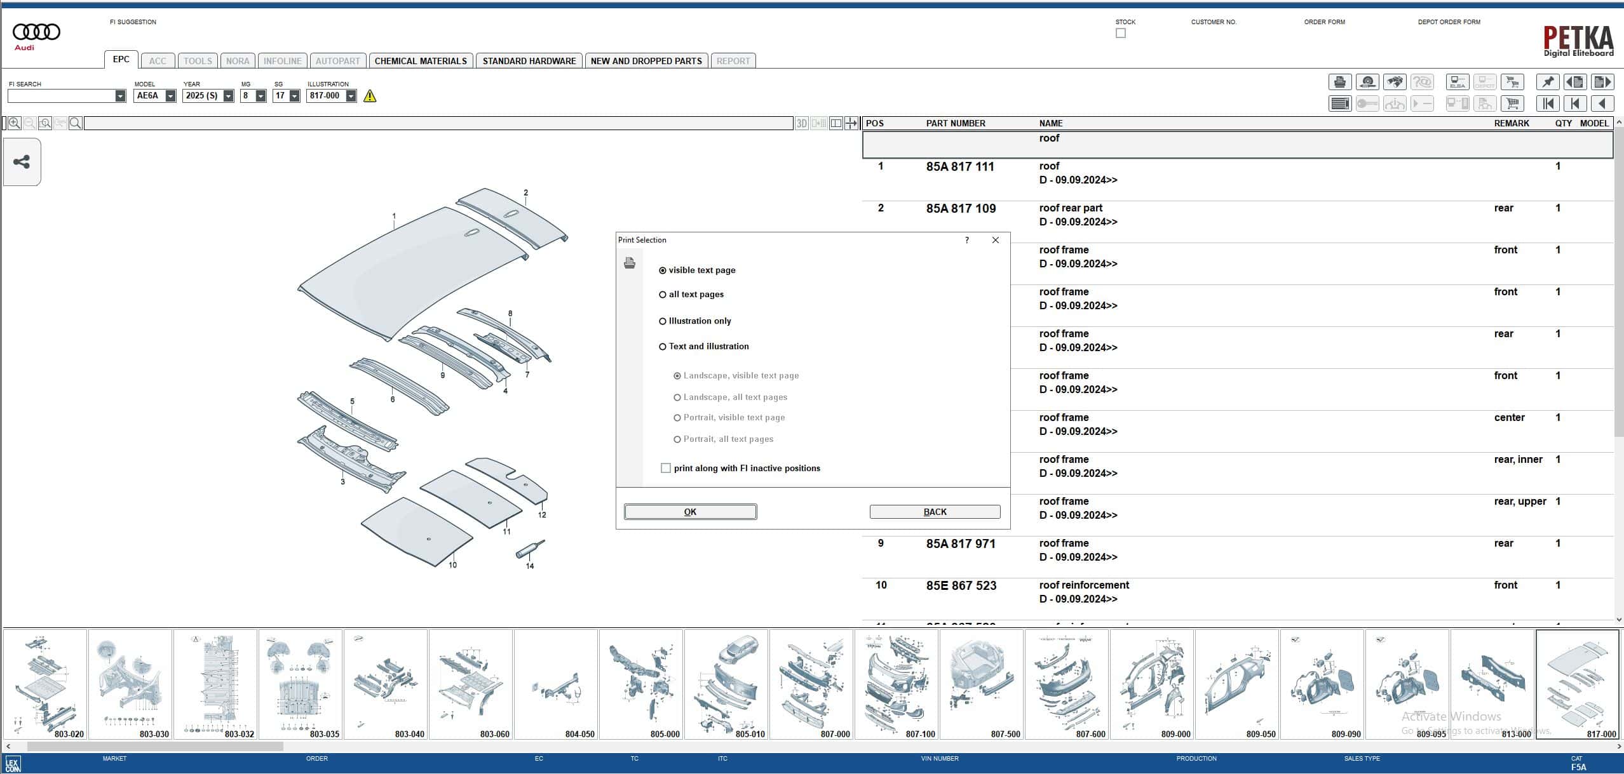Click the zoom in magnifier icon
The width and height of the screenshot is (1624, 774).
click(x=14, y=123)
